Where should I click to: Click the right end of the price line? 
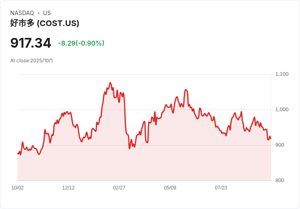click(271, 139)
